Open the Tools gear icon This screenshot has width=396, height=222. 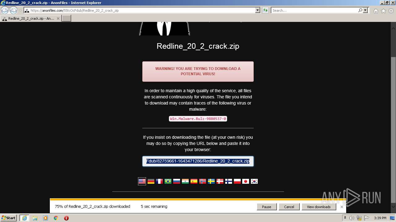[x=391, y=11]
